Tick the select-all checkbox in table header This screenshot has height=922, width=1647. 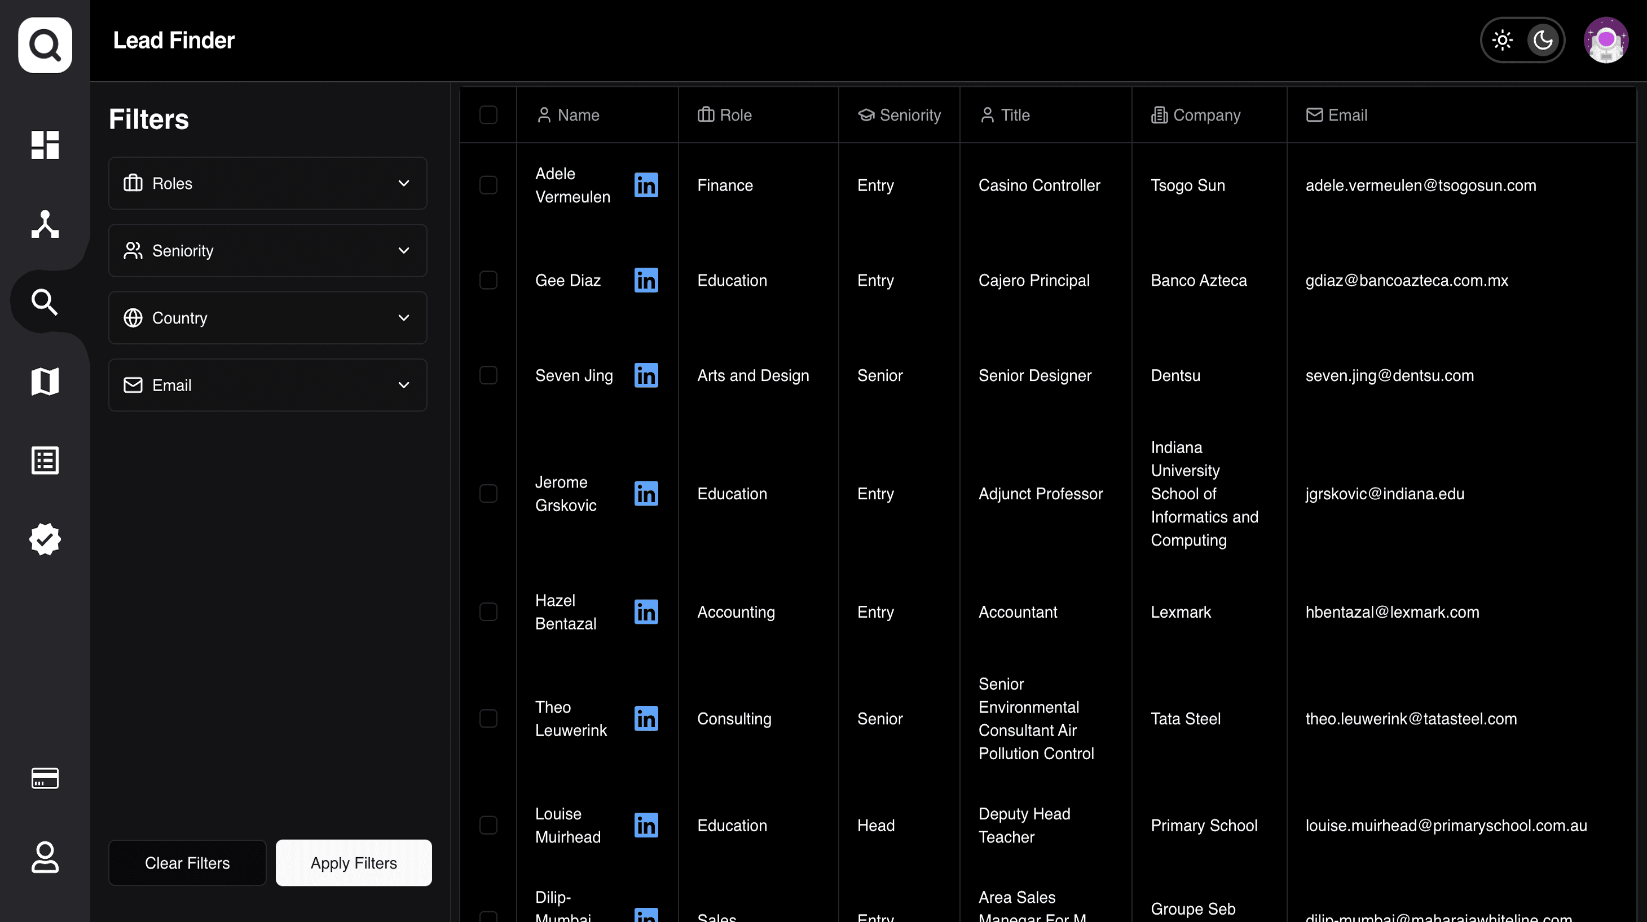[488, 115]
